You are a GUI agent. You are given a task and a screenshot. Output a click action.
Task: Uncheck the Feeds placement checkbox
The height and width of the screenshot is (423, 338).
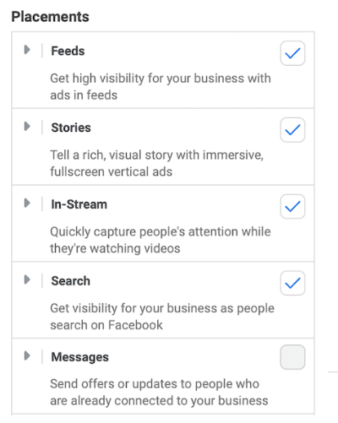click(x=292, y=53)
